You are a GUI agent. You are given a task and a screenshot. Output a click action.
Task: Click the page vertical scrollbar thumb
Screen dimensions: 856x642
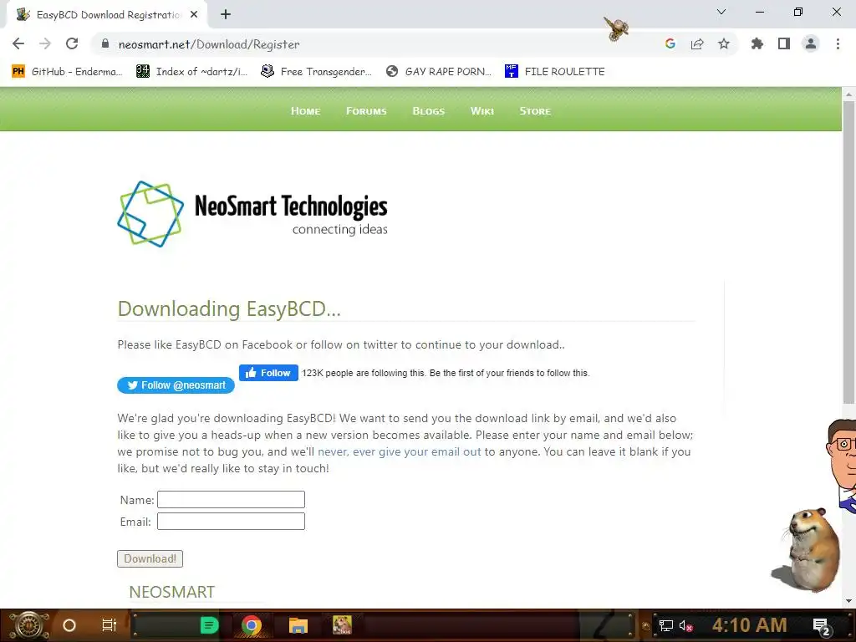pos(848,252)
